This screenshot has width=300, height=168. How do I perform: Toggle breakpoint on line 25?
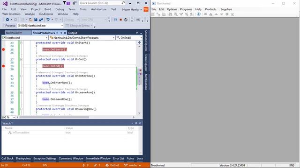[3, 49]
